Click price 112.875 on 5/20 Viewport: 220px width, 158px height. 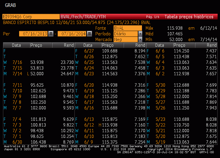181,136
